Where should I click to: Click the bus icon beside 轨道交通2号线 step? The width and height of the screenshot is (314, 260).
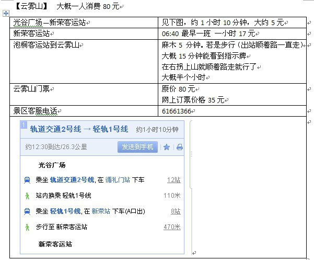coord(27,180)
